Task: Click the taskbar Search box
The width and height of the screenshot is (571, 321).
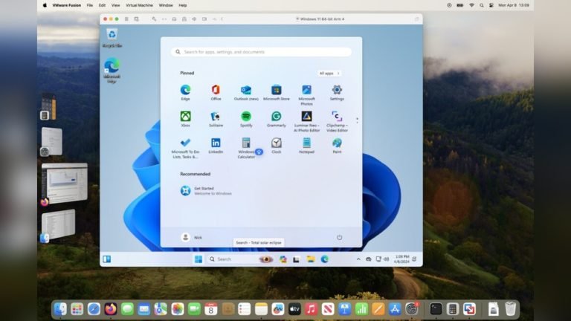Action: coord(240,259)
